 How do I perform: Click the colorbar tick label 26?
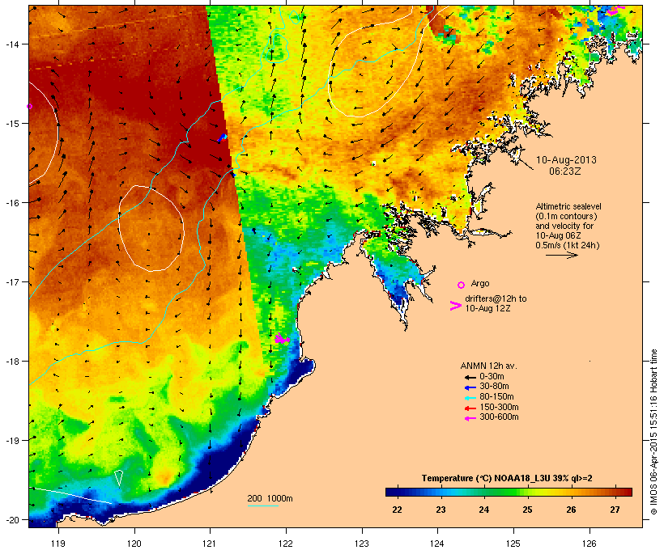click(x=571, y=510)
